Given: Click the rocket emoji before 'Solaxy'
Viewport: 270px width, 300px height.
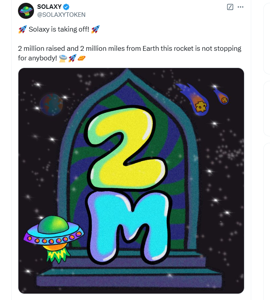Looking at the screenshot, I should pyautogui.click(x=22, y=29).
